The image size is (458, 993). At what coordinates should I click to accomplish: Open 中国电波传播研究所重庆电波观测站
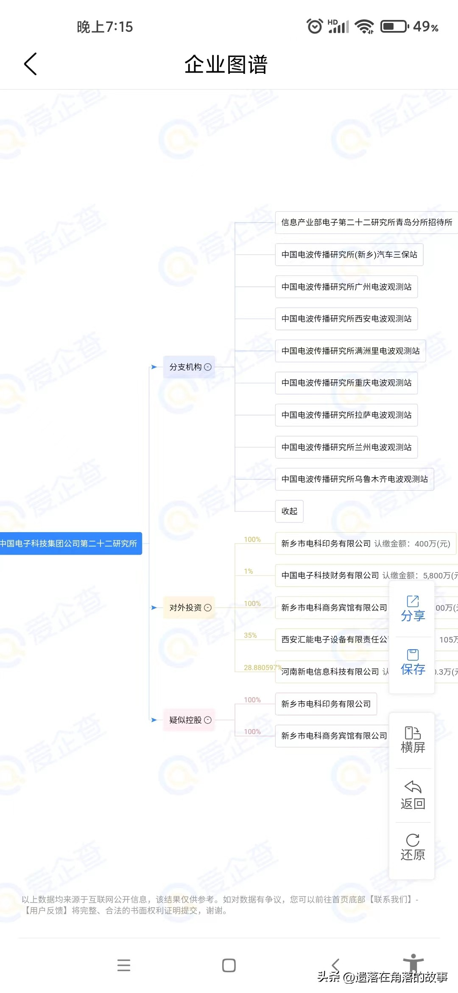(x=346, y=383)
